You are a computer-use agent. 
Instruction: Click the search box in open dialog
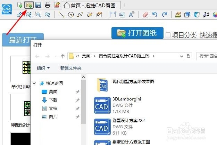pos(207,56)
